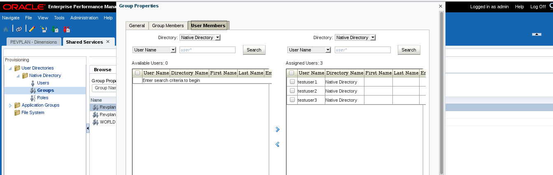Screen dimensions: 553x175
Task: Click the Groups people icon in tree
Action: [33, 90]
